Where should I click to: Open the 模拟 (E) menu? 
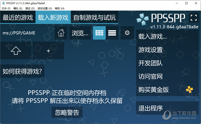tap(18, 8)
